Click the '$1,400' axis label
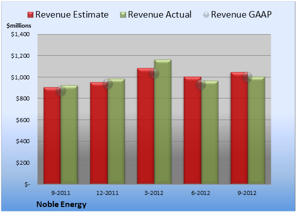 click(20, 34)
